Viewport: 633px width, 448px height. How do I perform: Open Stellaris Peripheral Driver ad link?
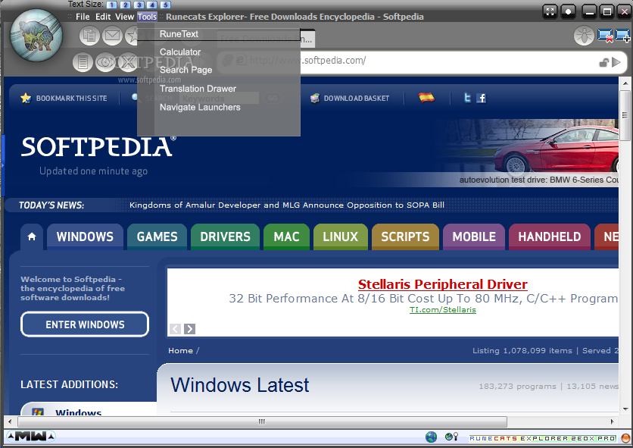click(442, 284)
